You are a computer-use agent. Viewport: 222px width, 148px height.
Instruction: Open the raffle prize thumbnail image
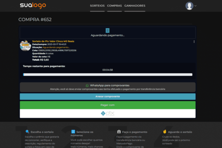(25, 46)
